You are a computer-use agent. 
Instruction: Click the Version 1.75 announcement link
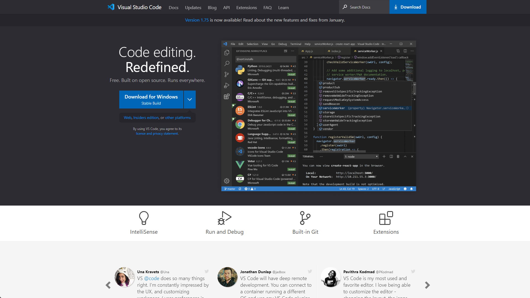197,20
